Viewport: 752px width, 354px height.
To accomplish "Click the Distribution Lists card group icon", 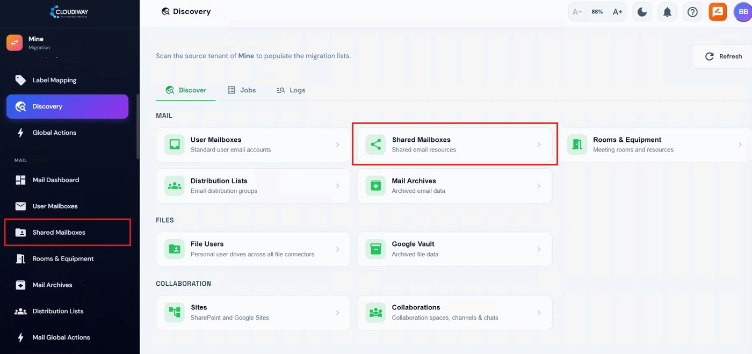I will pos(175,186).
